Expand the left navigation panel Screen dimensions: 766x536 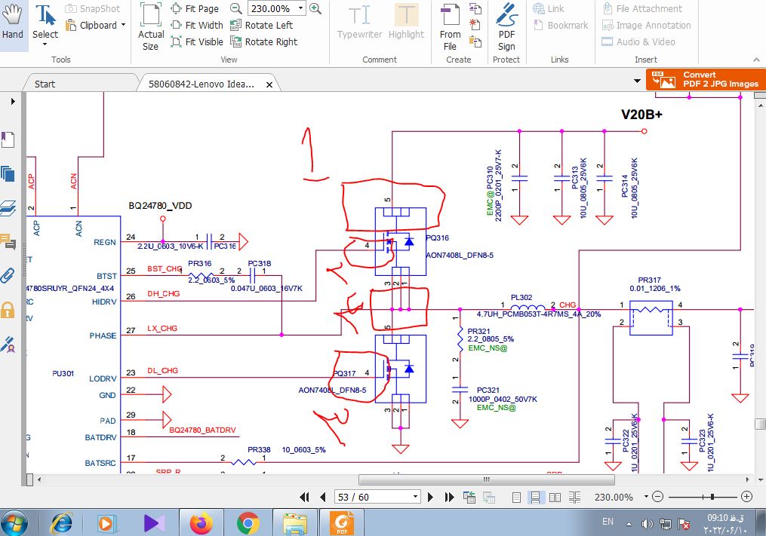click(13, 102)
